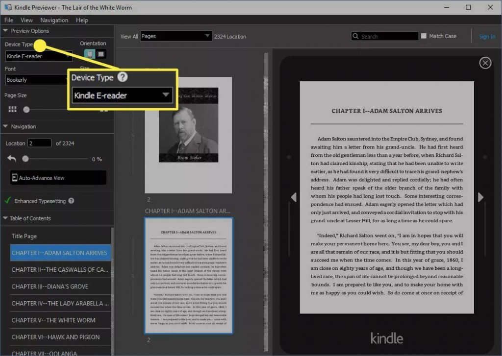
Task: Go to next page with right arrow
Action: coord(480,197)
